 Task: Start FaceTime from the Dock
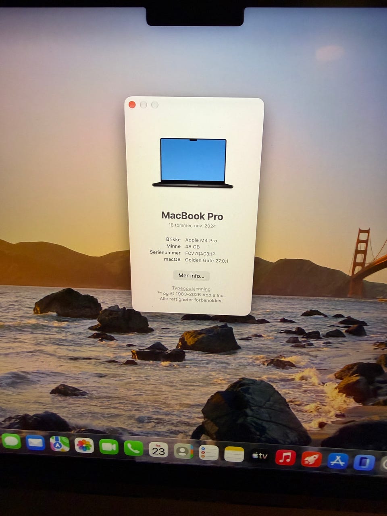(109, 447)
